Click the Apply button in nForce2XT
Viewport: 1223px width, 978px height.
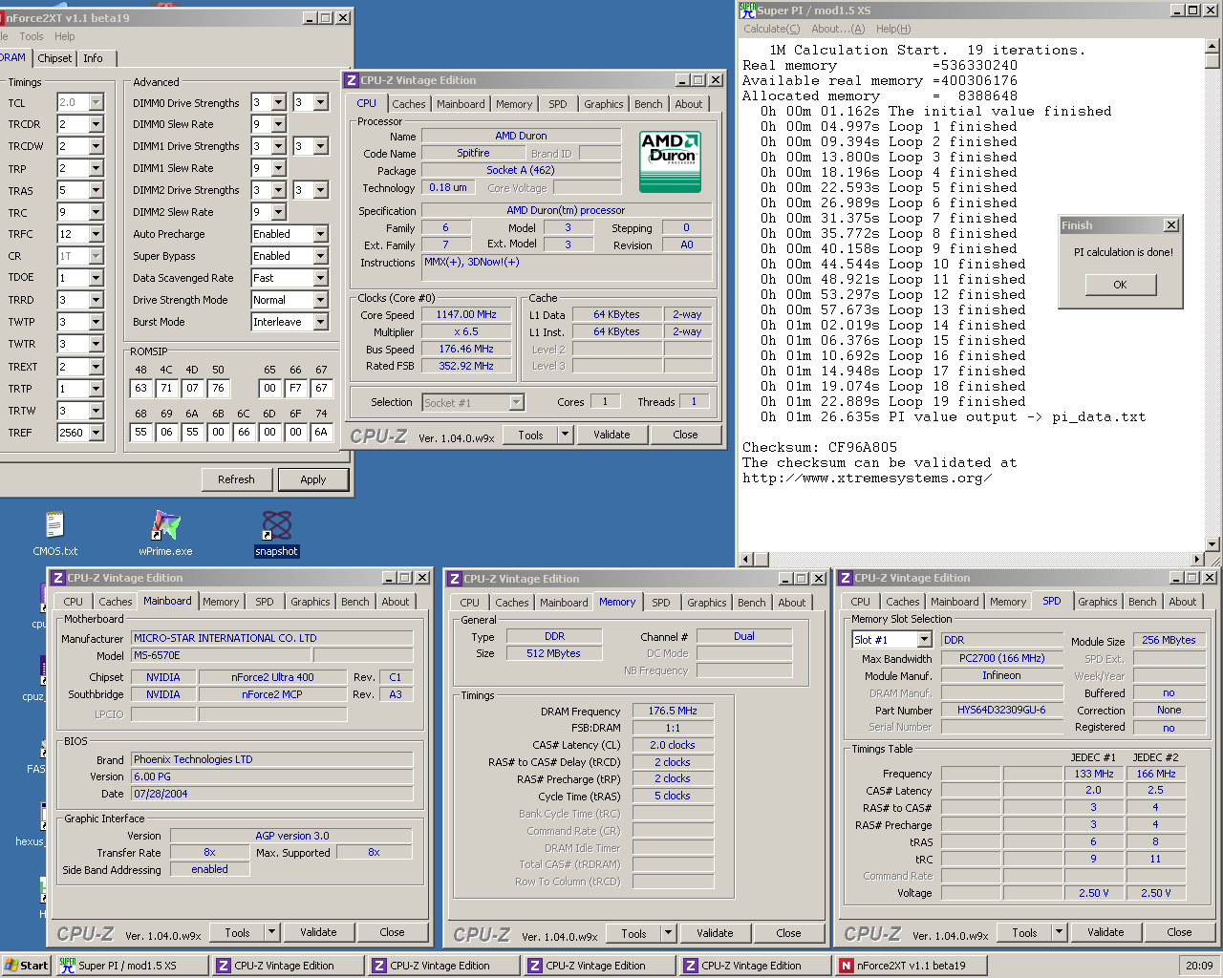point(313,479)
